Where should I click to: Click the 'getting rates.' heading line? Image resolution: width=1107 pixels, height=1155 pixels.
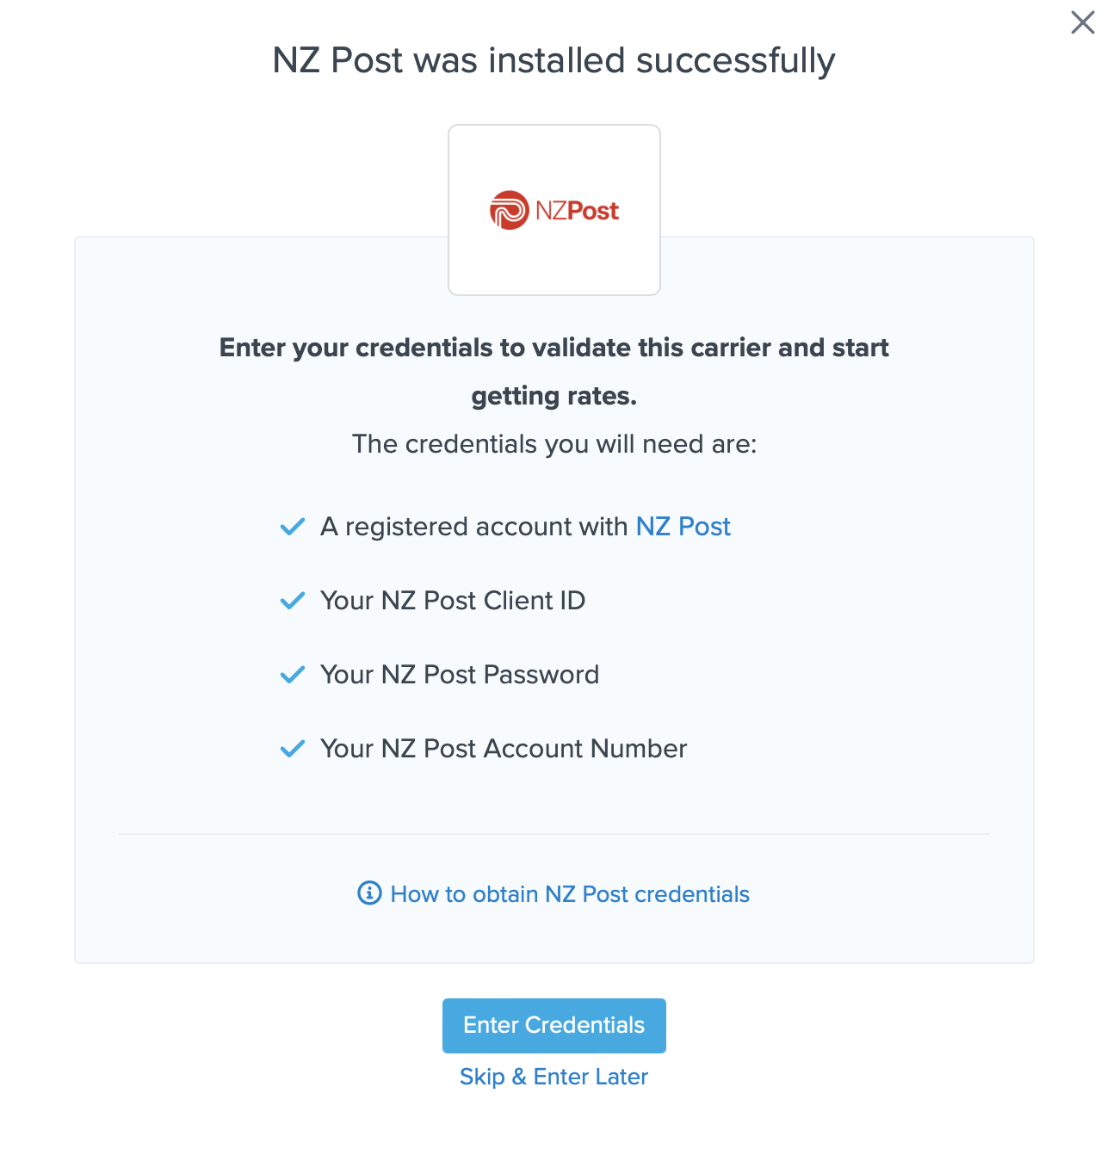[553, 396]
